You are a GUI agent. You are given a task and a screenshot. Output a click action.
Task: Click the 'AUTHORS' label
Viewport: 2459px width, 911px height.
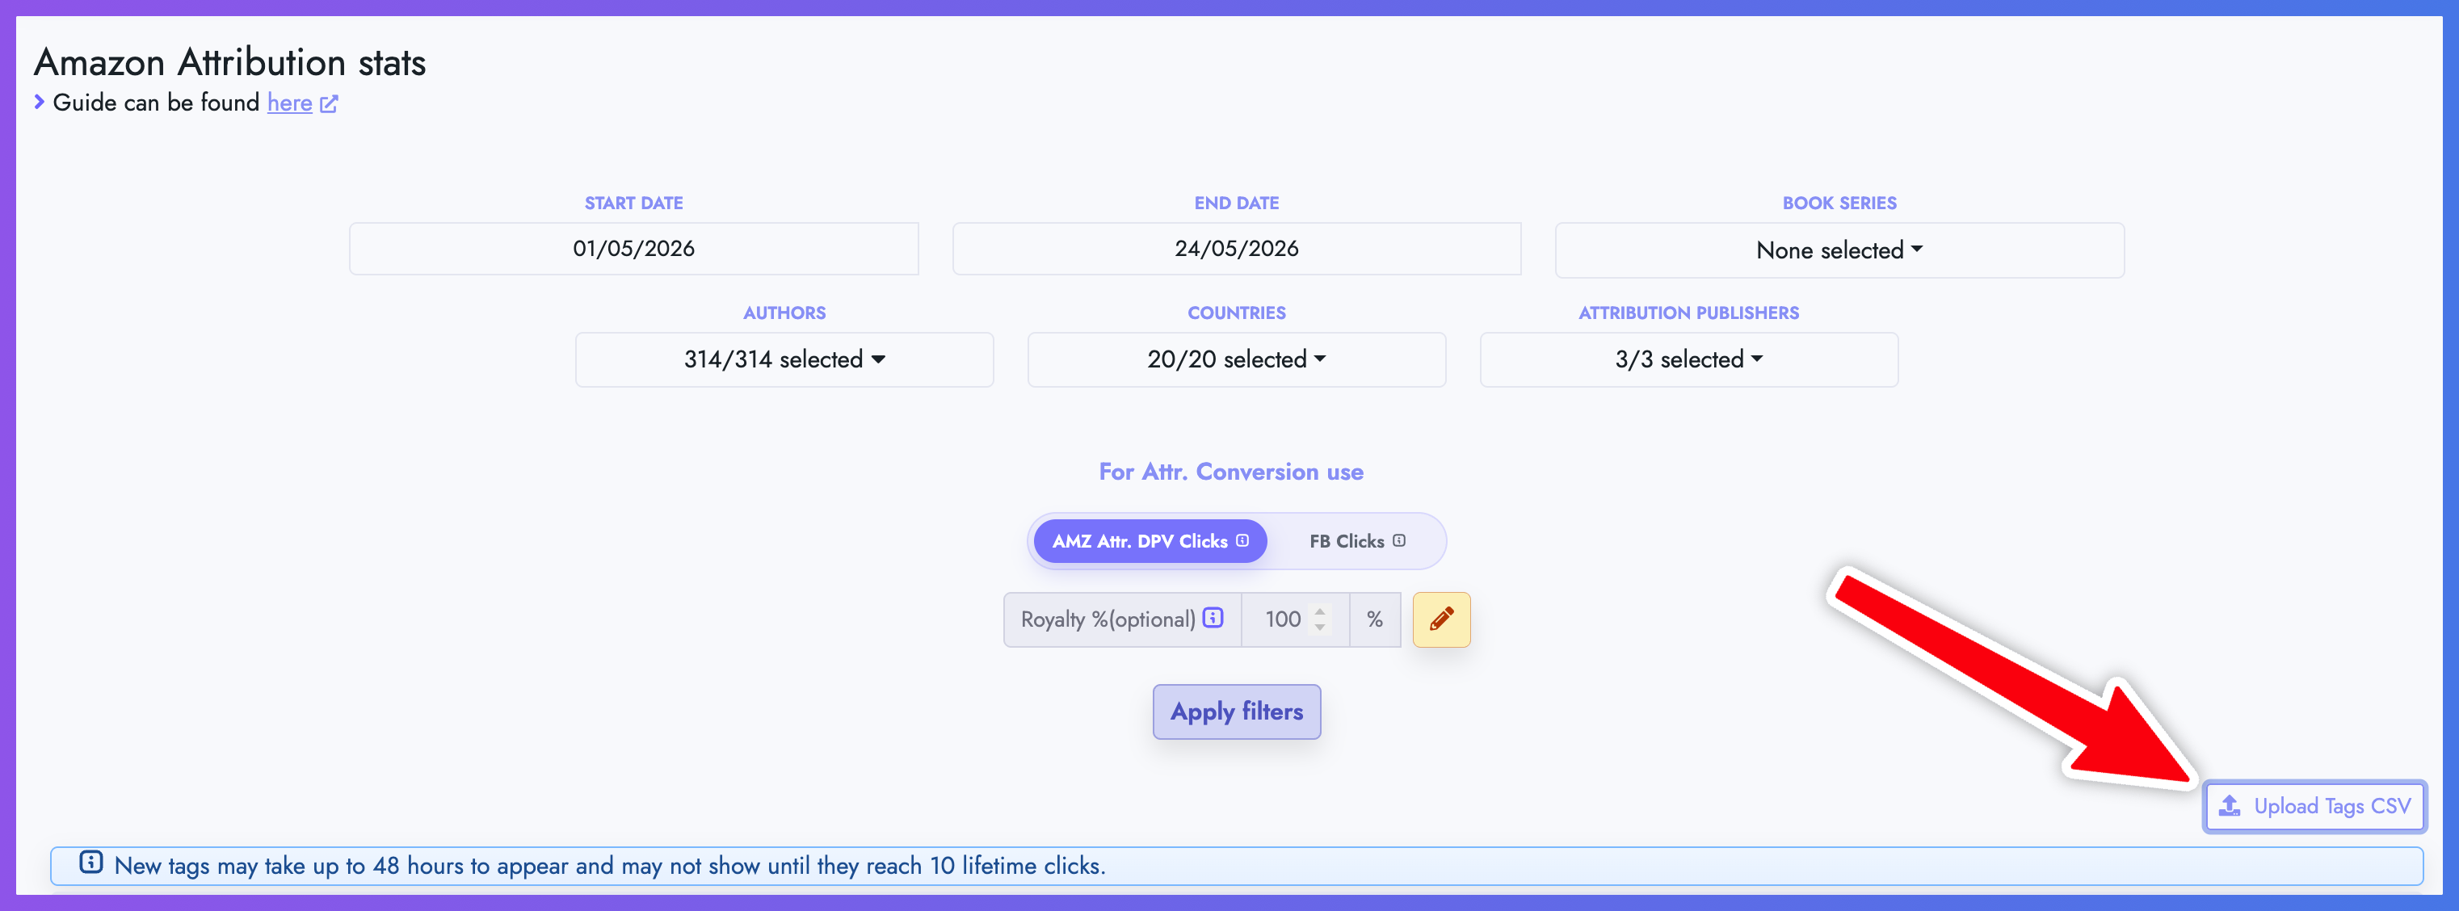[x=784, y=313]
